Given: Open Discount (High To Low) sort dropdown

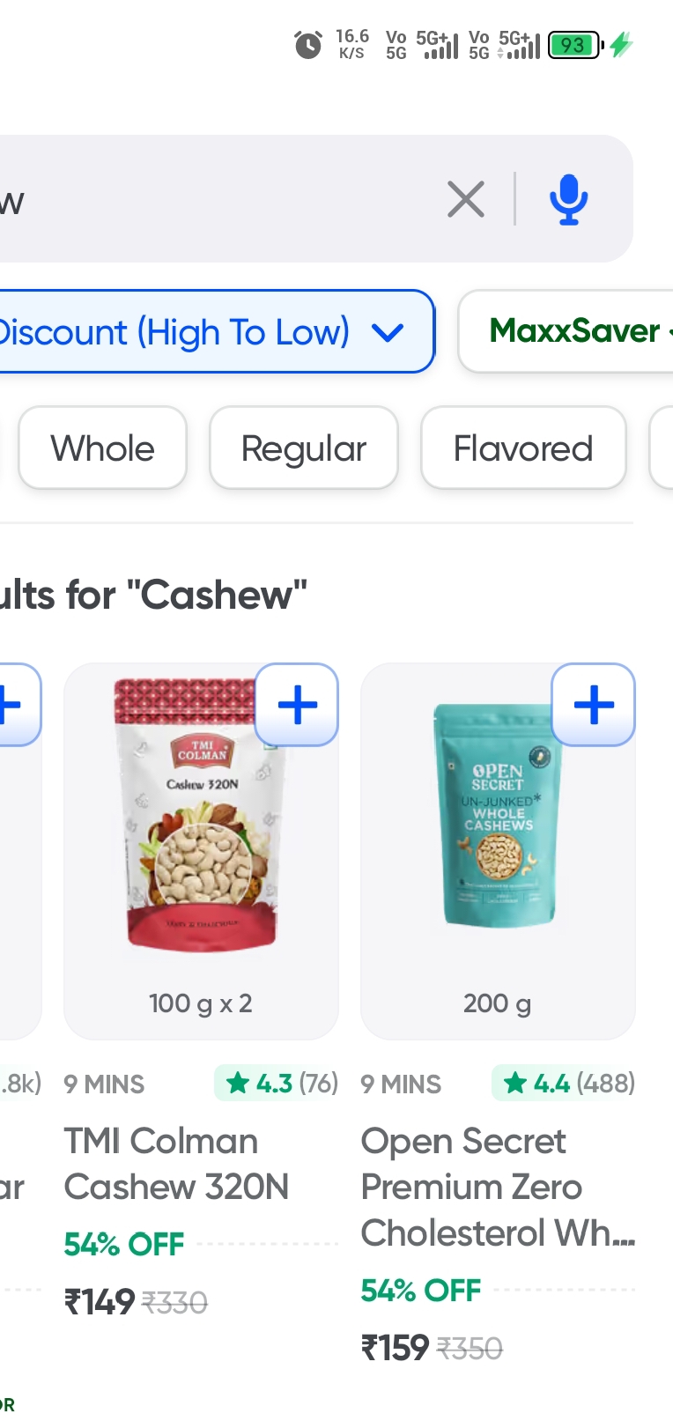Looking at the screenshot, I should [176, 332].
